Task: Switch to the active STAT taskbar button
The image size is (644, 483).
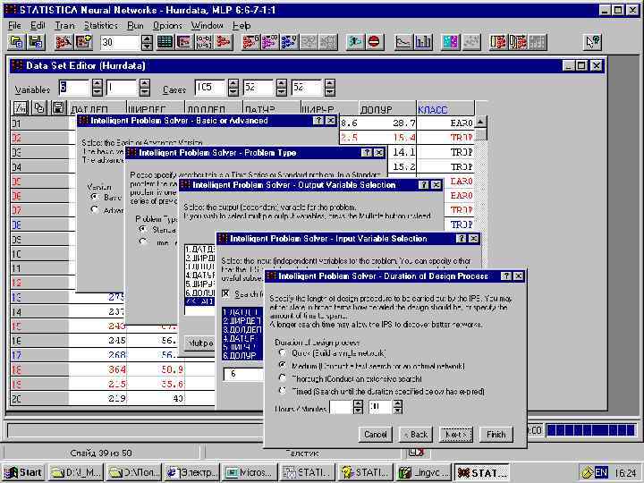Action: (x=483, y=473)
